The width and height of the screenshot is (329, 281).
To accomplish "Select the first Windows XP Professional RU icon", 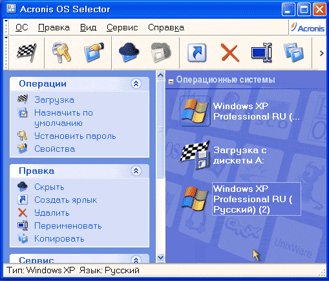I will (195, 111).
